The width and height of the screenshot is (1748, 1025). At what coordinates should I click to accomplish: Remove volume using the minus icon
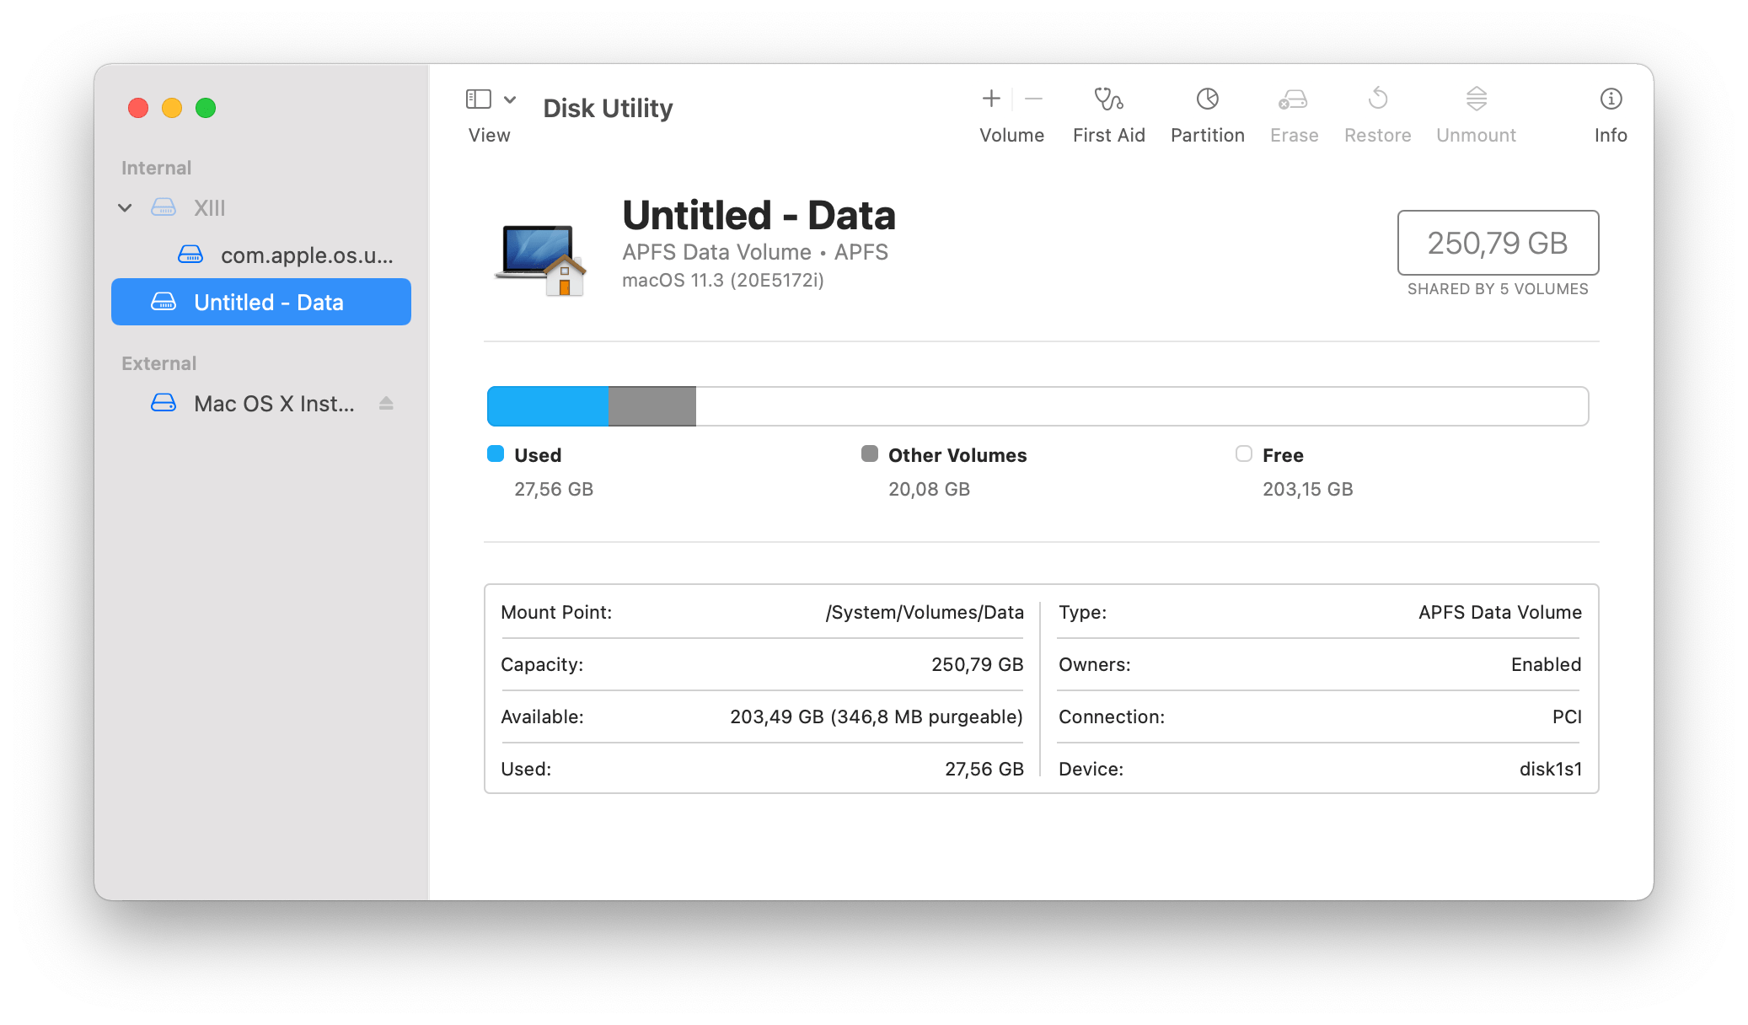click(x=1034, y=99)
